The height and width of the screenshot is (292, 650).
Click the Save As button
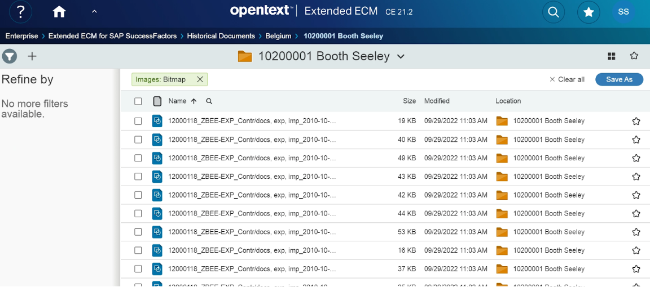click(x=619, y=79)
